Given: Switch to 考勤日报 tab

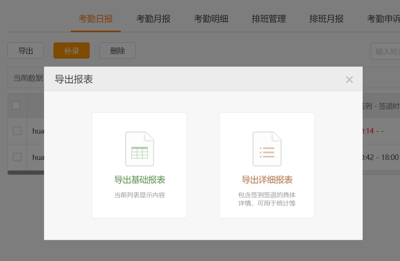Looking at the screenshot, I should point(96,19).
